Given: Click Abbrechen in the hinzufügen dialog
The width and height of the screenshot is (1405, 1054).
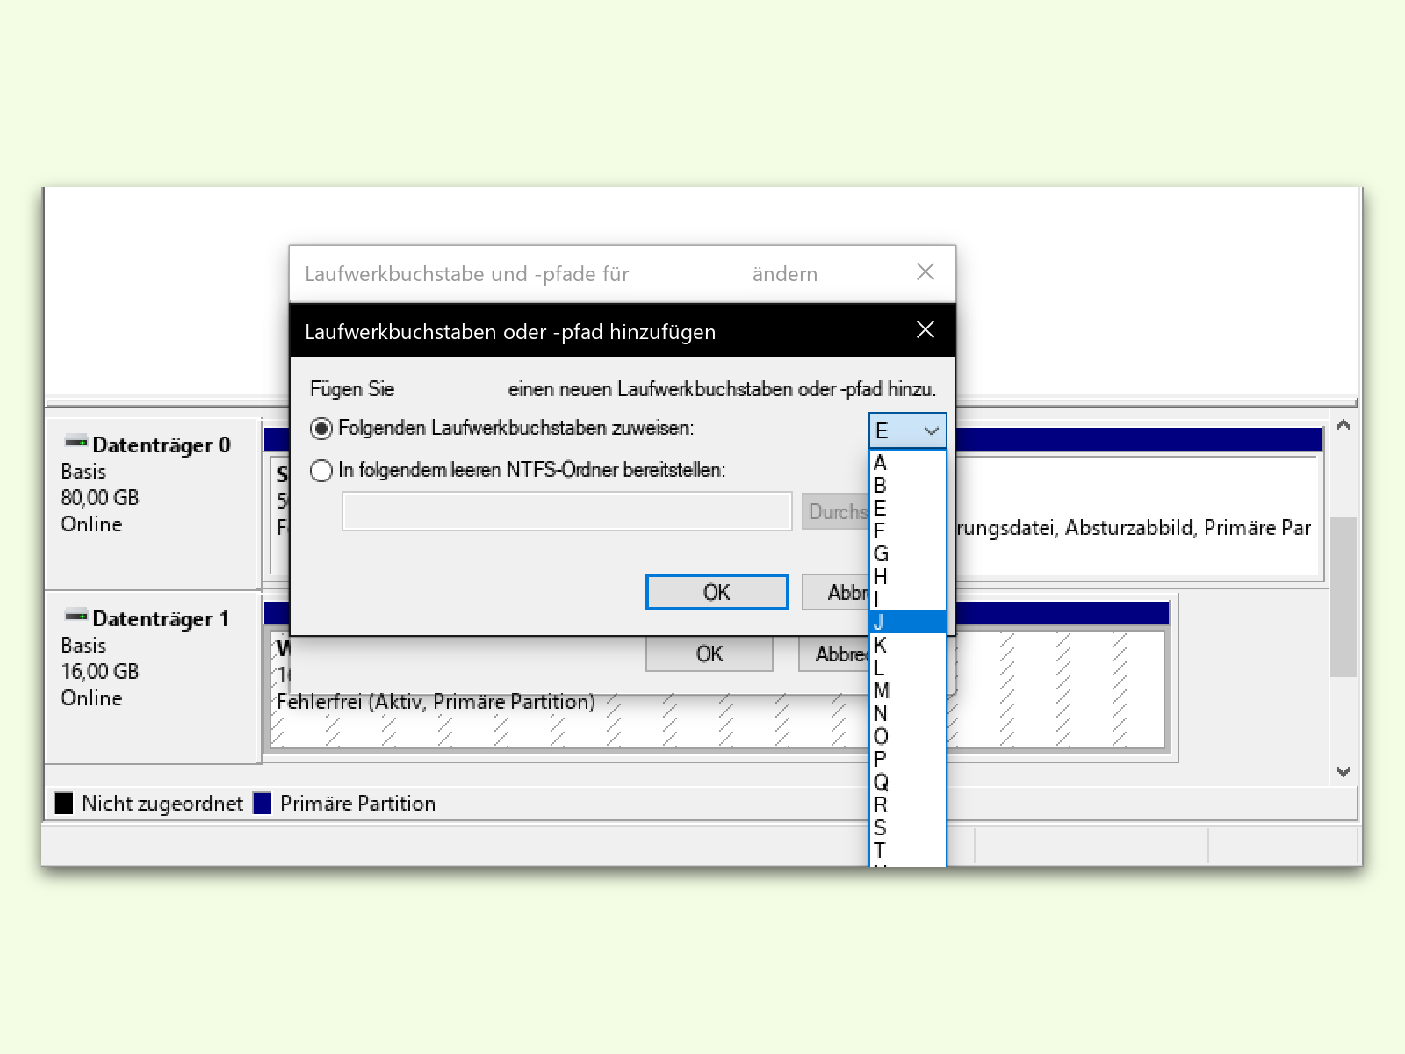Looking at the screenshot, I should coord(836,592).
